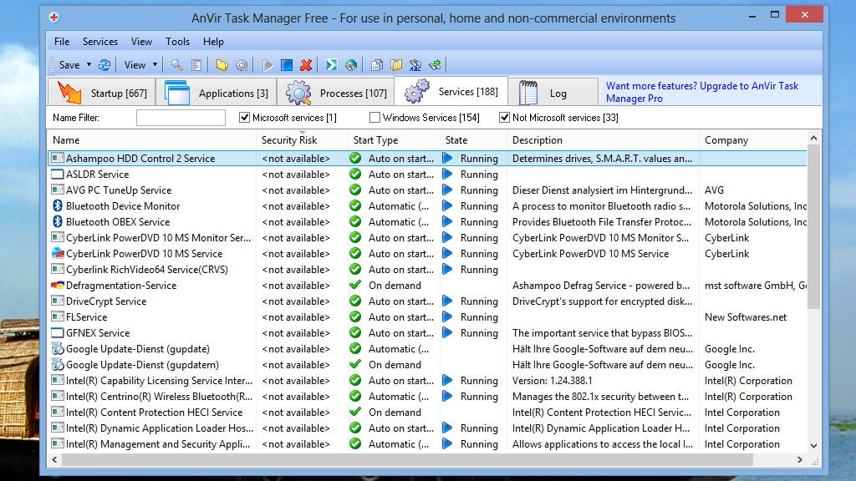Click the red X delete icon
Screen dimensions: 856x481
pos(306,65)
